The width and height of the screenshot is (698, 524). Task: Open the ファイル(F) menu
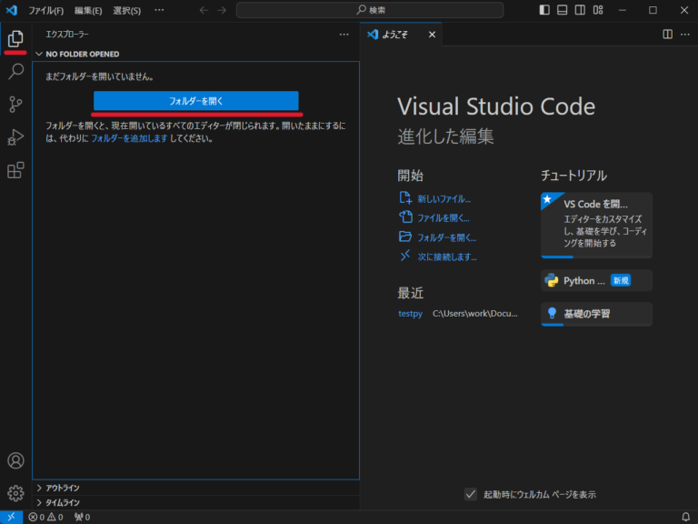(45, 10)
